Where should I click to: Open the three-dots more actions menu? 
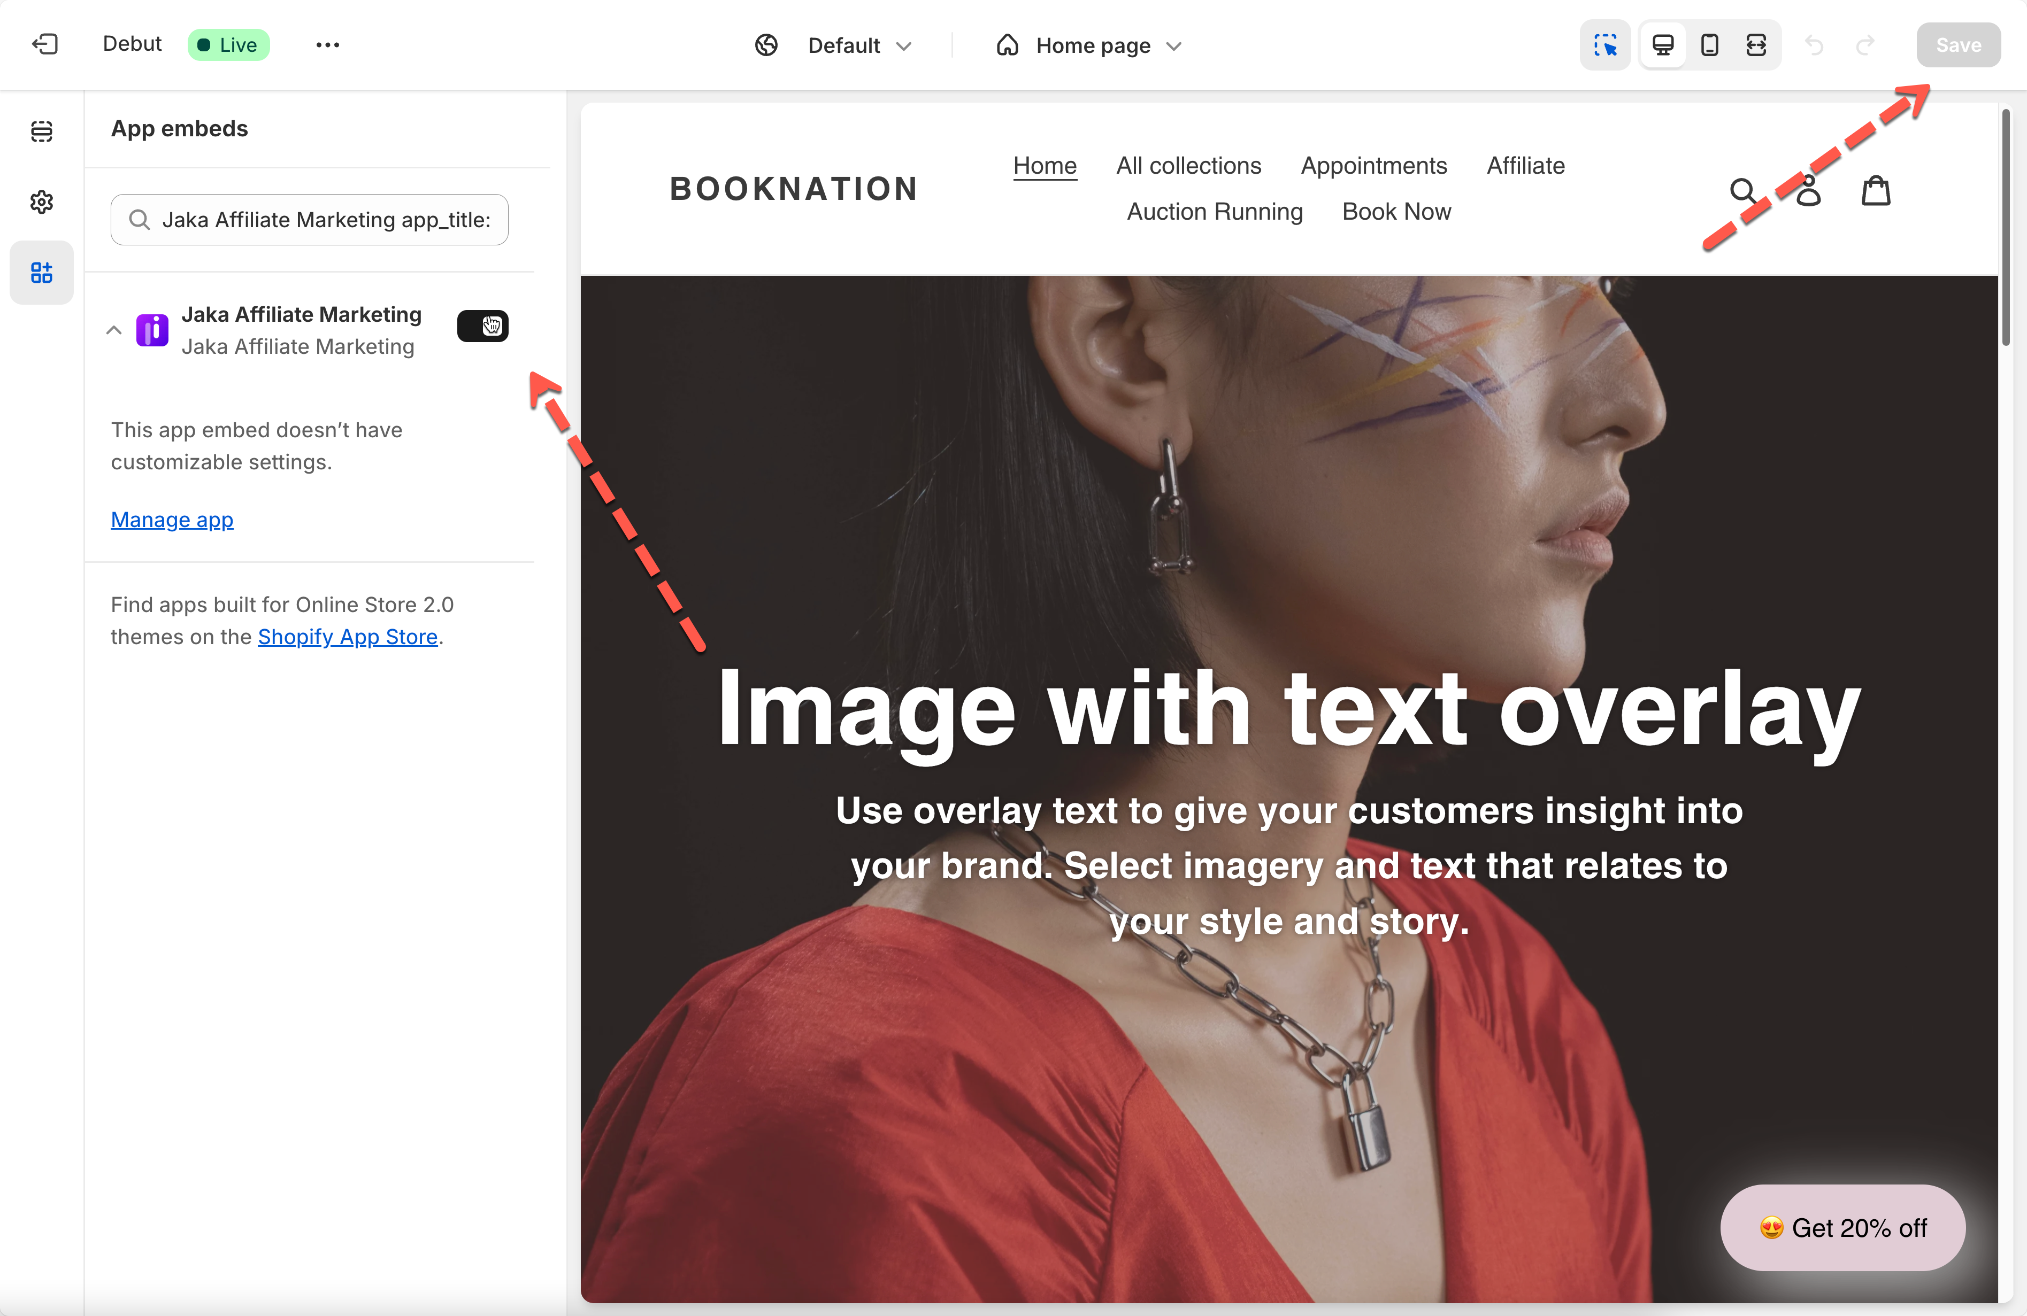[x=327, y=45]
